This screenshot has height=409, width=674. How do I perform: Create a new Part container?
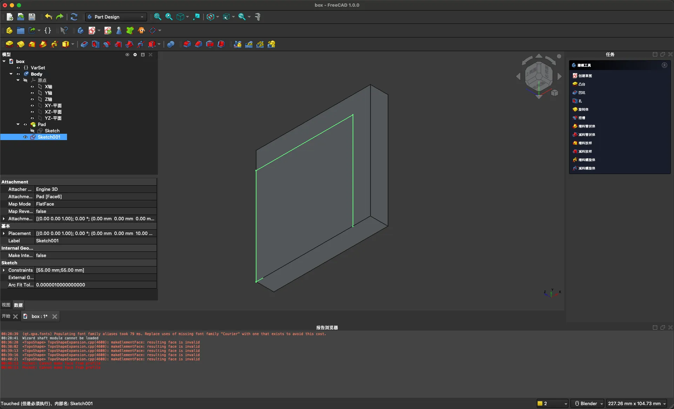click(9, 30)
